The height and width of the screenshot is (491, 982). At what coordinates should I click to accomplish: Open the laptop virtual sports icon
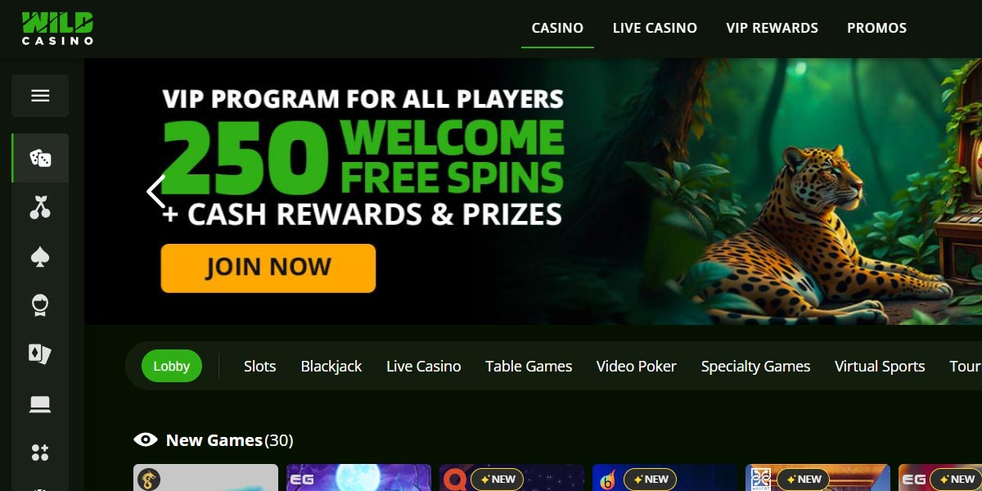point(40,404)
